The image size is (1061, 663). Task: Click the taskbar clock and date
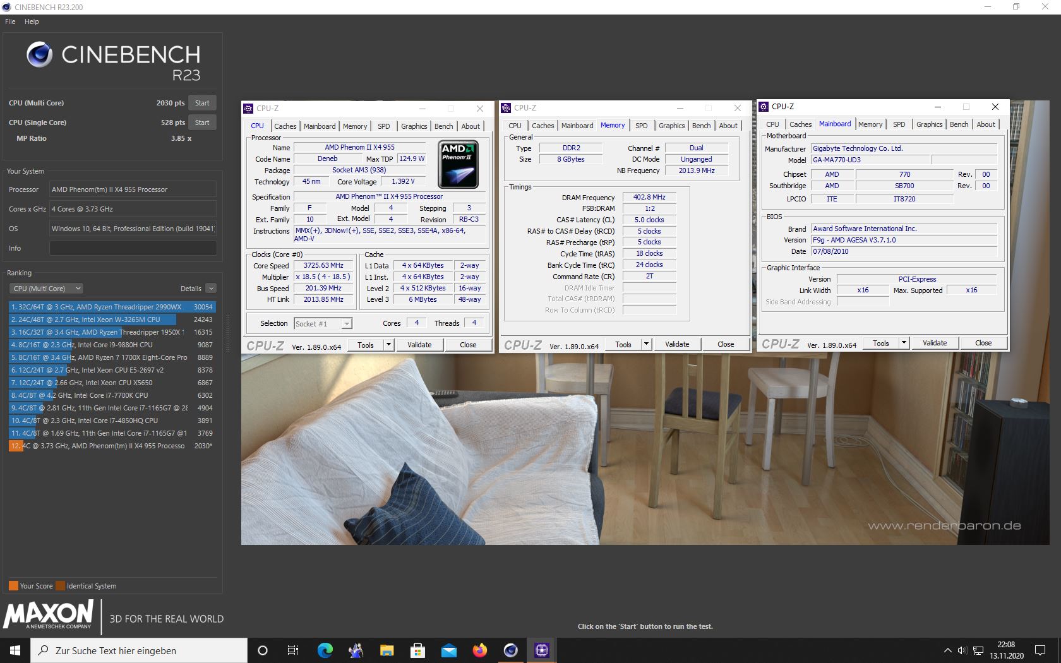pos(1007,650)
